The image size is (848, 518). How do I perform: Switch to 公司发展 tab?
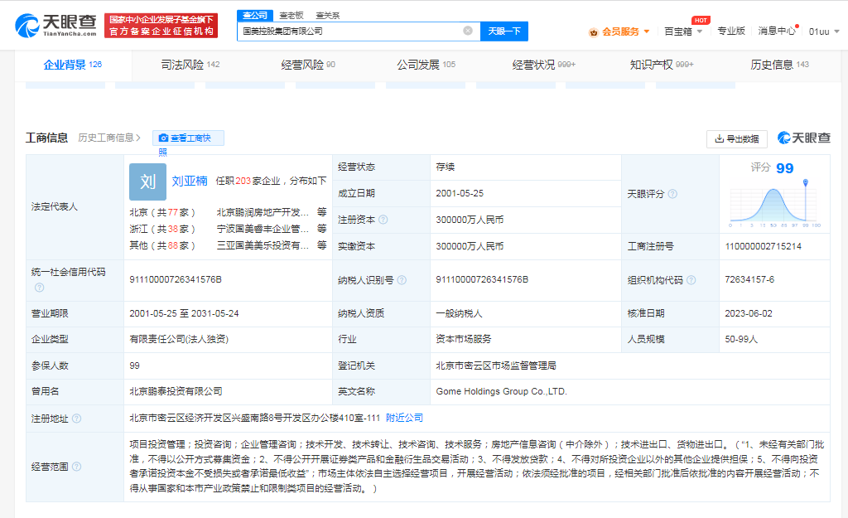coord(426,65)
